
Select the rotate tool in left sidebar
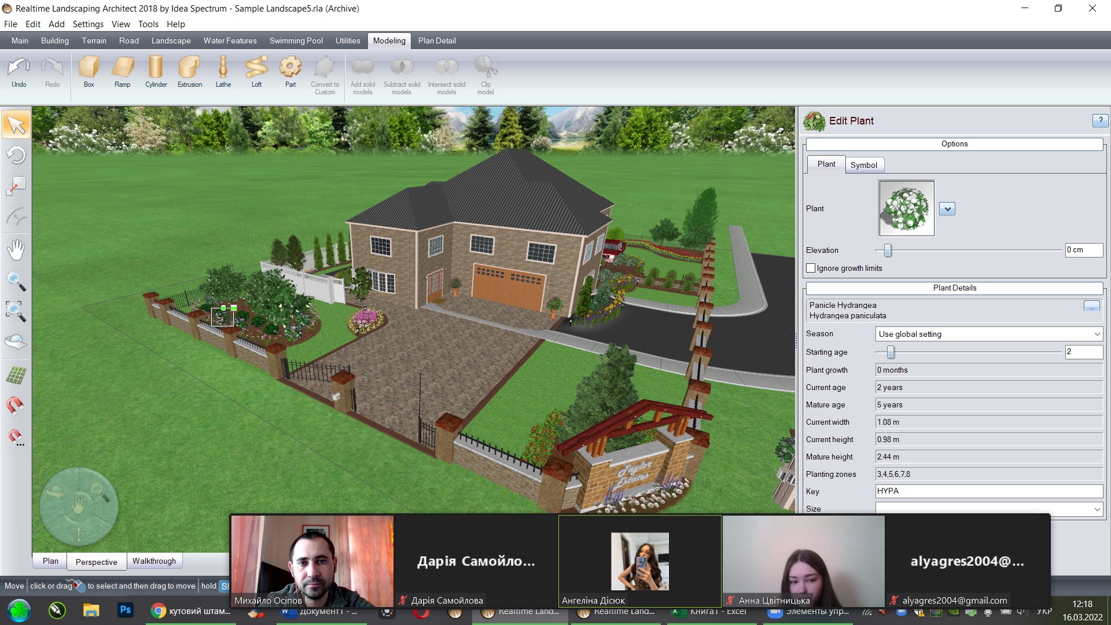[16, 155]
